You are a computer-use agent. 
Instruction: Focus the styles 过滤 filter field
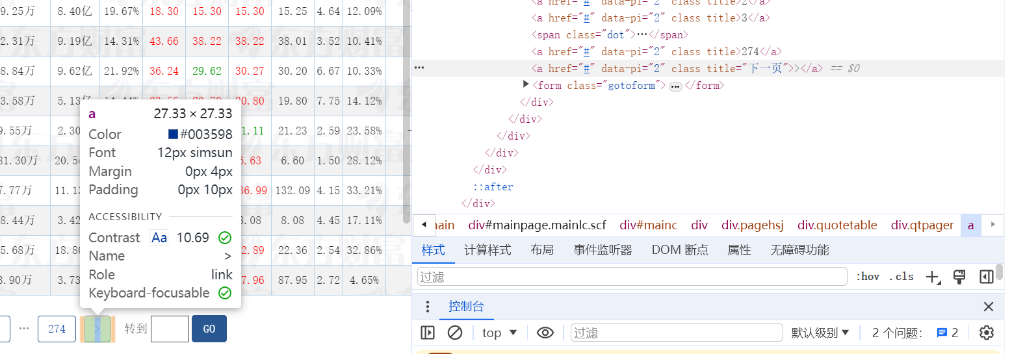click(x=632, y=277)
